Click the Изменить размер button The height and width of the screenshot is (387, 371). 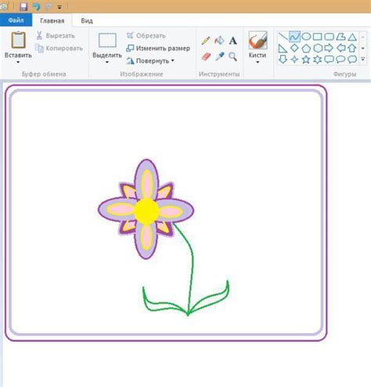[x=158, y=48]
